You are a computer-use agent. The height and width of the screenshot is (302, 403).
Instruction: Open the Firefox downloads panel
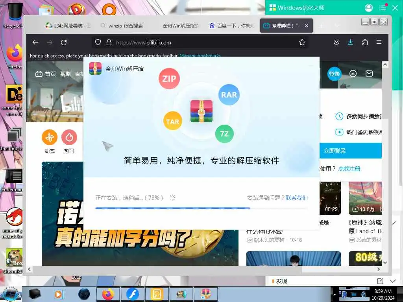351,42
